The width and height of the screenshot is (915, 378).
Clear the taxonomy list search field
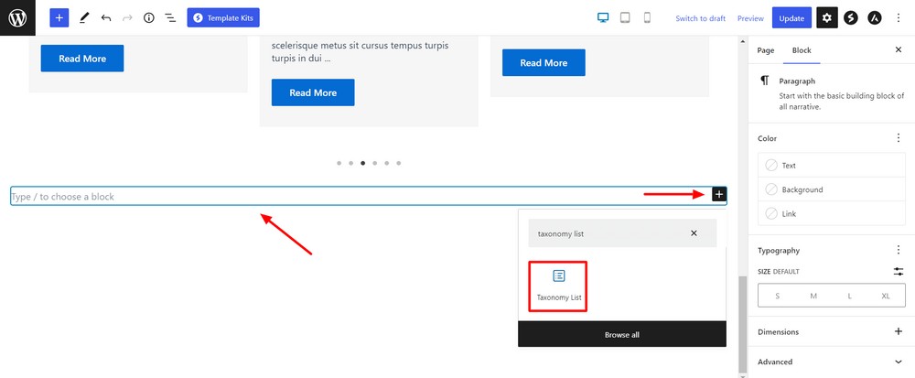pyautogui.click(x=694, y=233)
